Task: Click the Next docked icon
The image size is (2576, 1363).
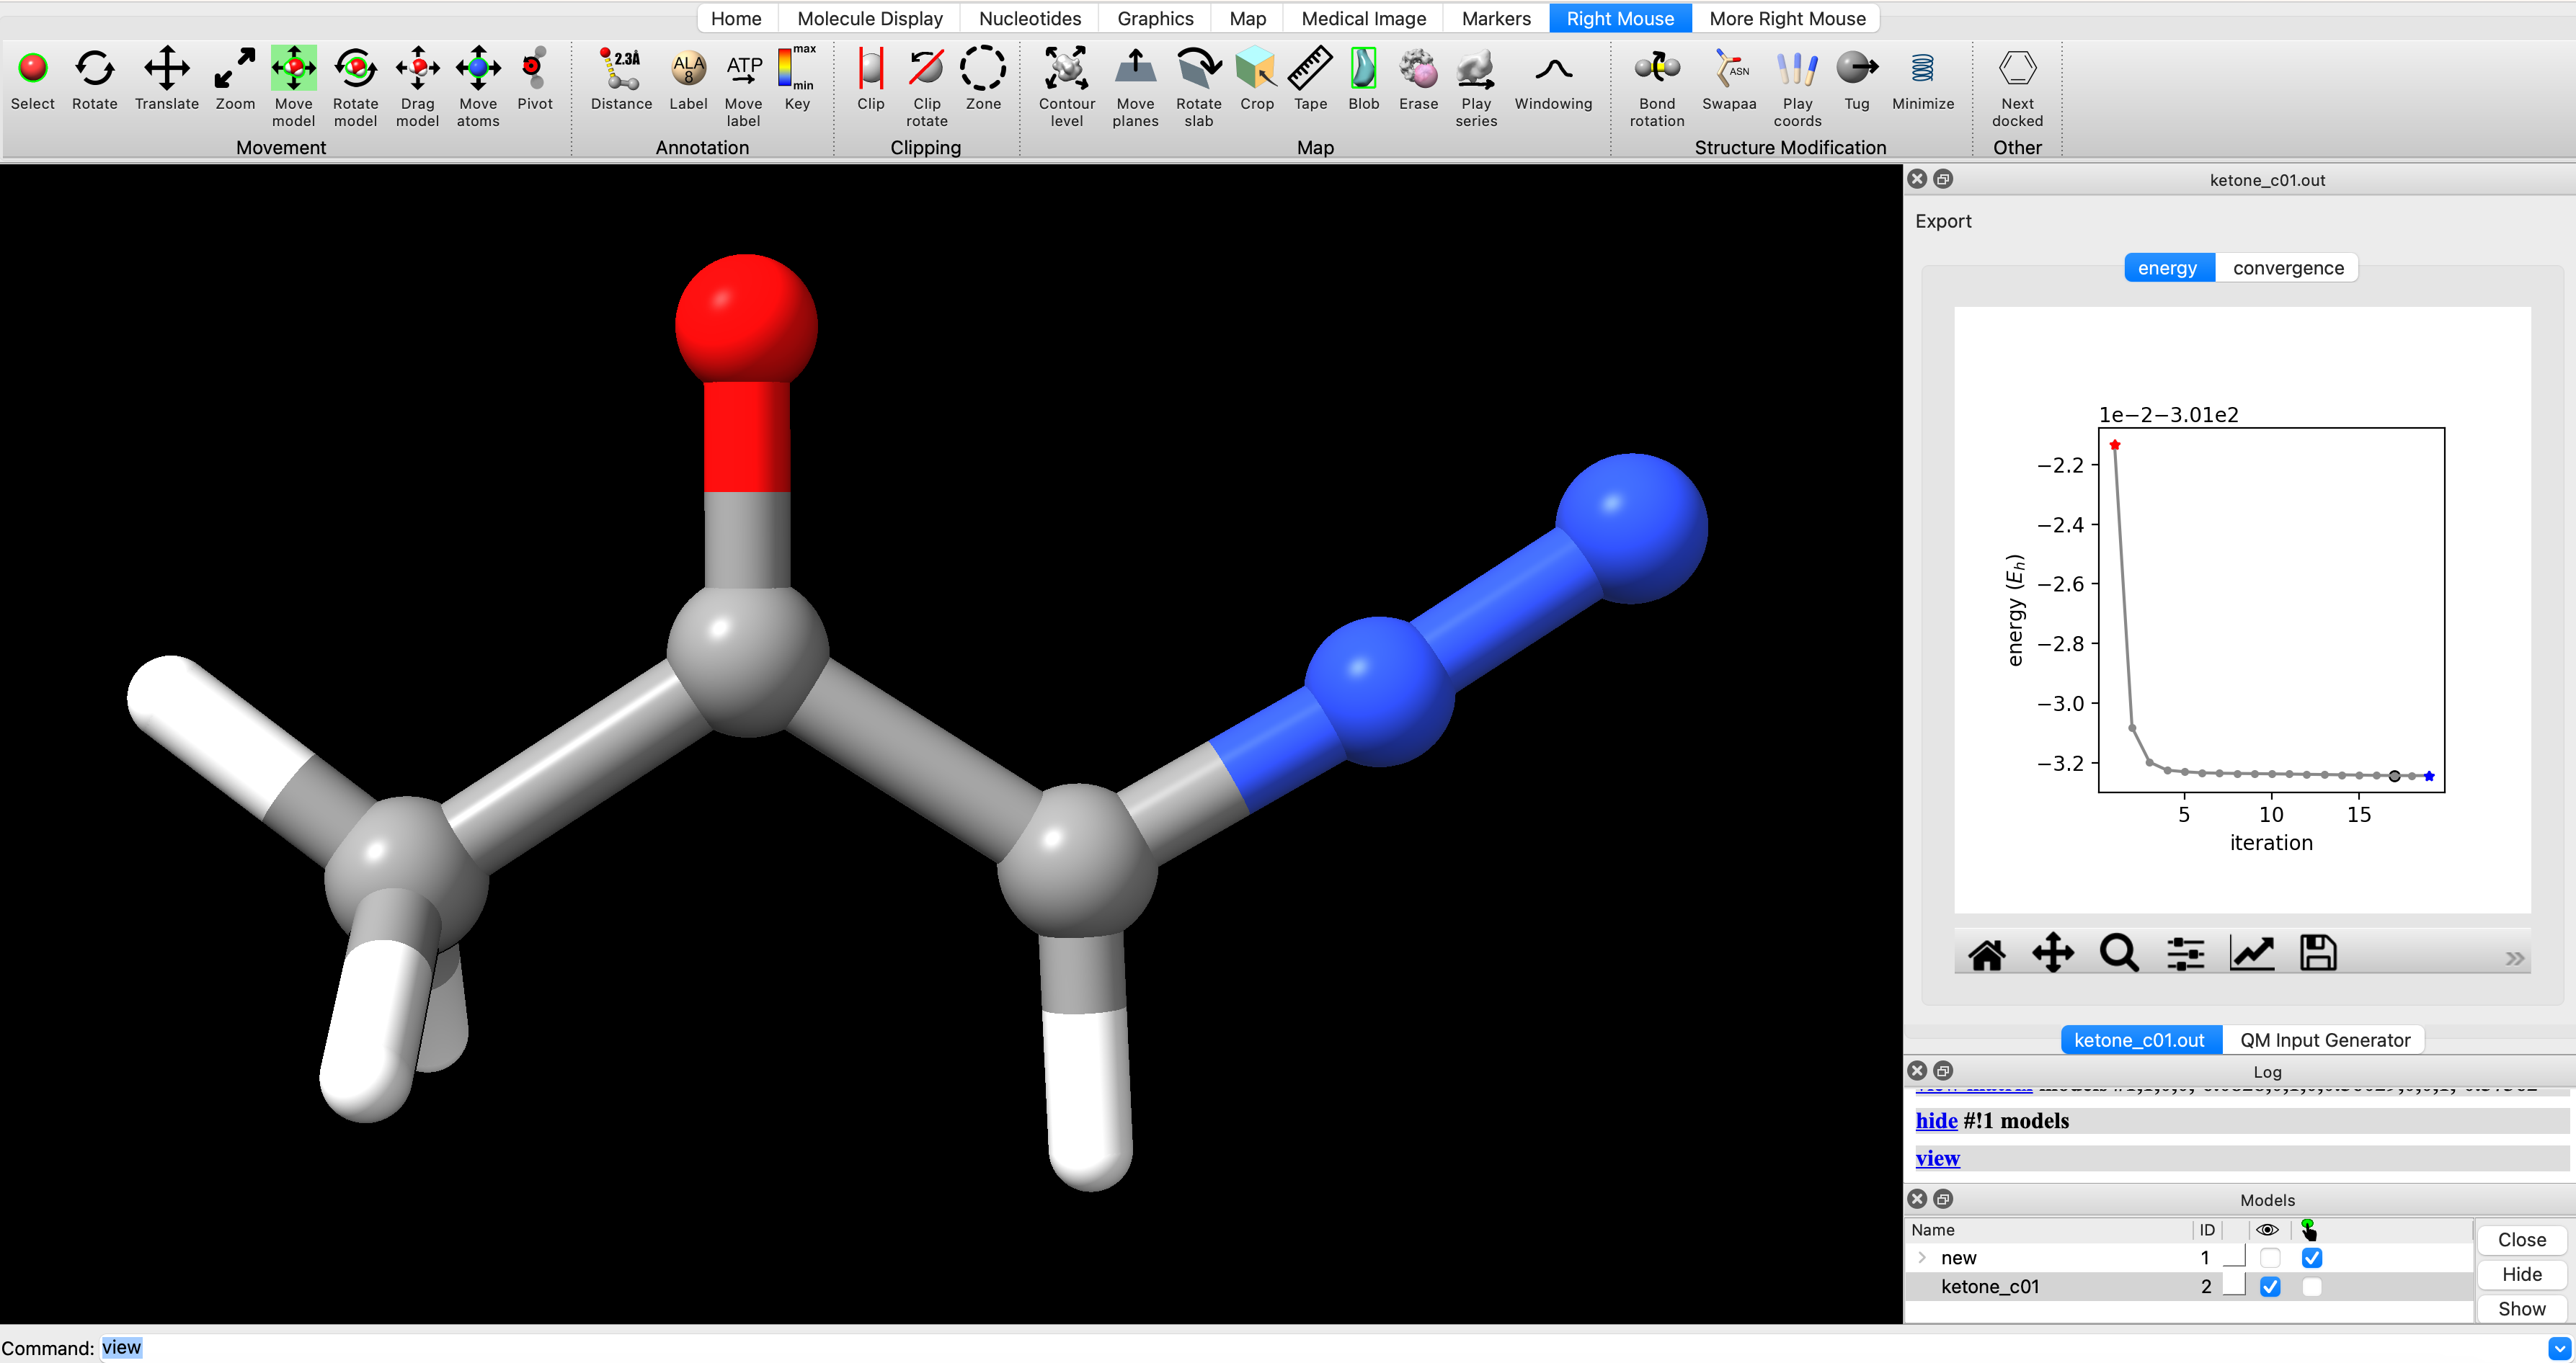Action: [x=2017, y=68]
